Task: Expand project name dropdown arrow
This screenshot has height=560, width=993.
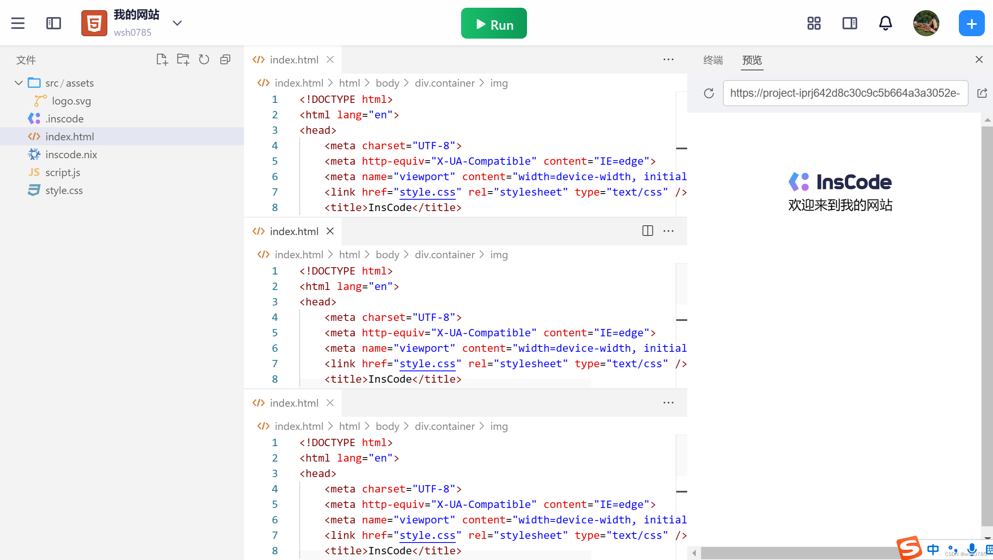Action: pos(177,23)
